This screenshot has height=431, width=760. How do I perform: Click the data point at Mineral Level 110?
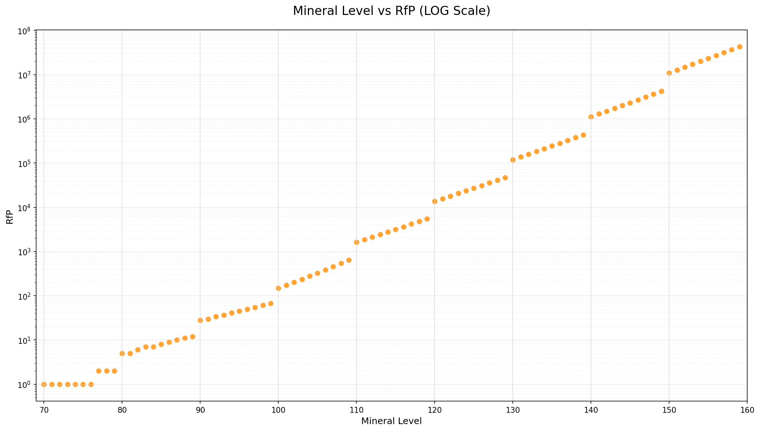(x=356, y=242)
